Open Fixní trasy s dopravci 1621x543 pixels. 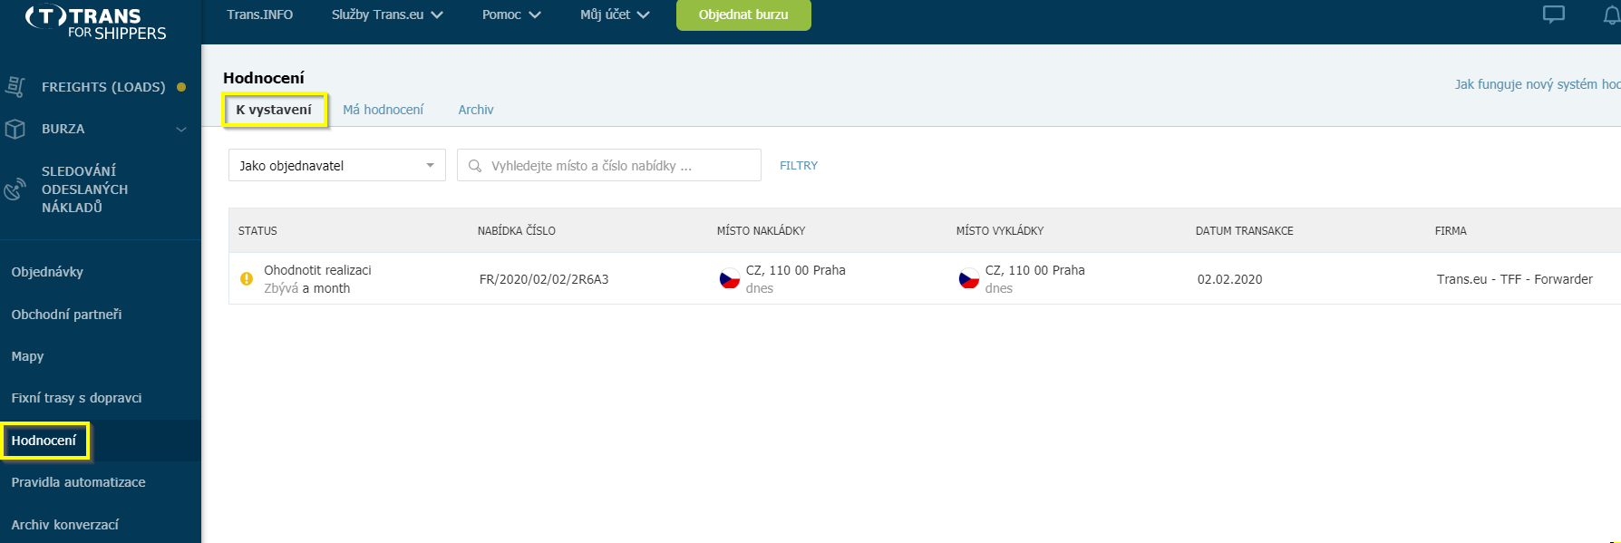76,398
